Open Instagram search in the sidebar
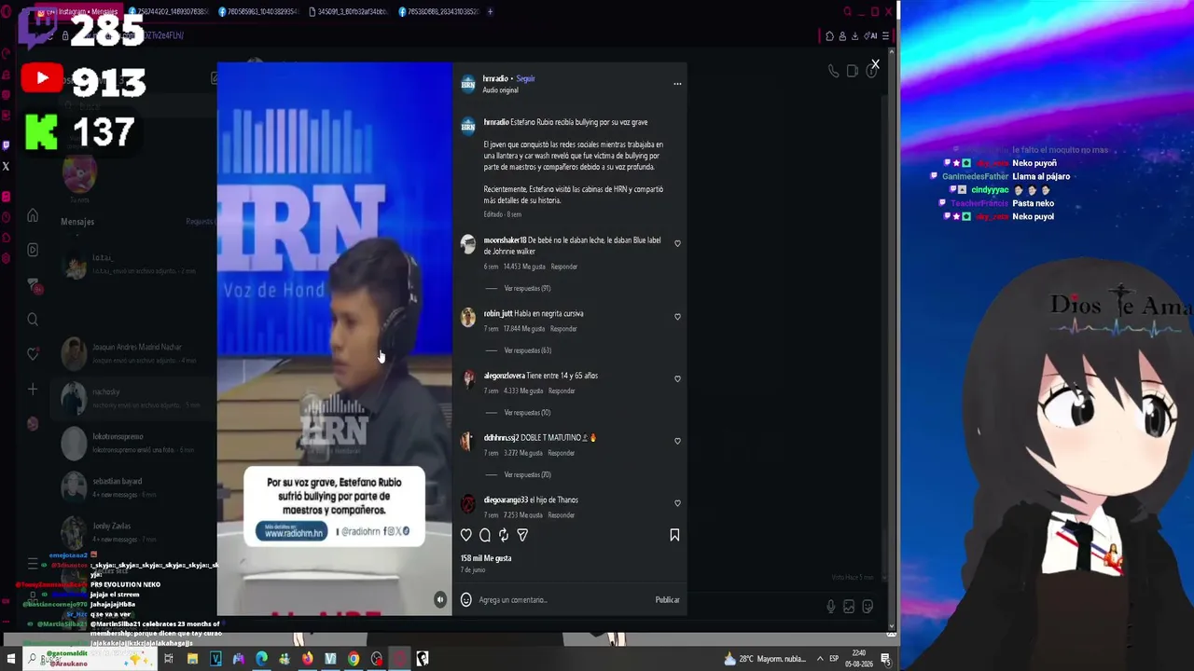Image resolution: width=1194 pixels, height=671 pixels. click(x=33, y=320)
